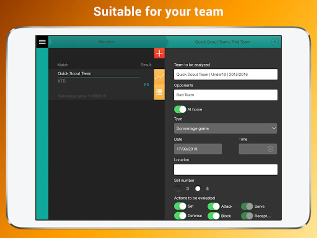
Task: Clear the Time field with x icon
Action: point(270,149)
